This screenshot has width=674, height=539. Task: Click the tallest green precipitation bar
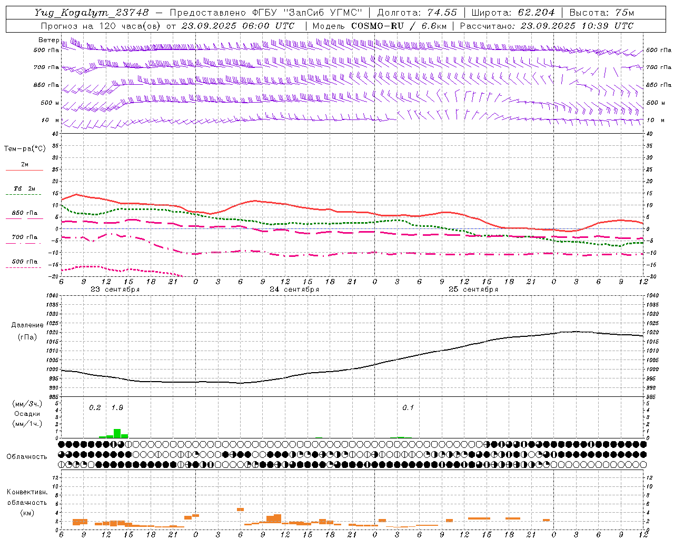(117, 433)
